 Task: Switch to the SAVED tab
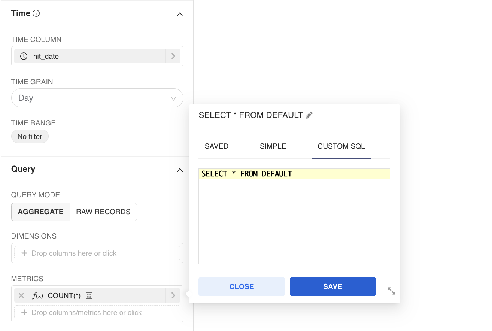[216, 146]
